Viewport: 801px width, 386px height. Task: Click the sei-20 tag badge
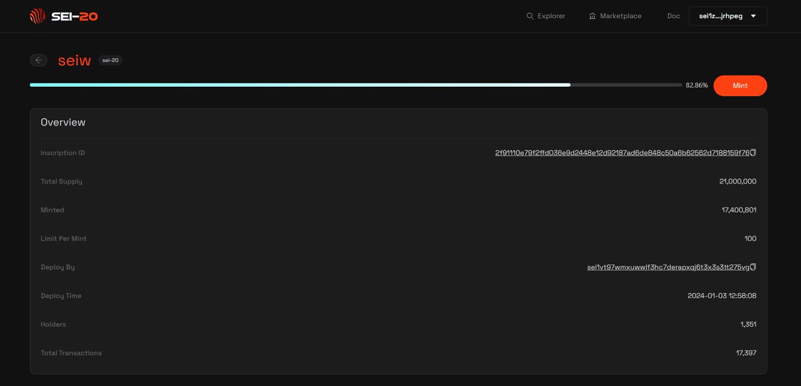click(110, 60)
